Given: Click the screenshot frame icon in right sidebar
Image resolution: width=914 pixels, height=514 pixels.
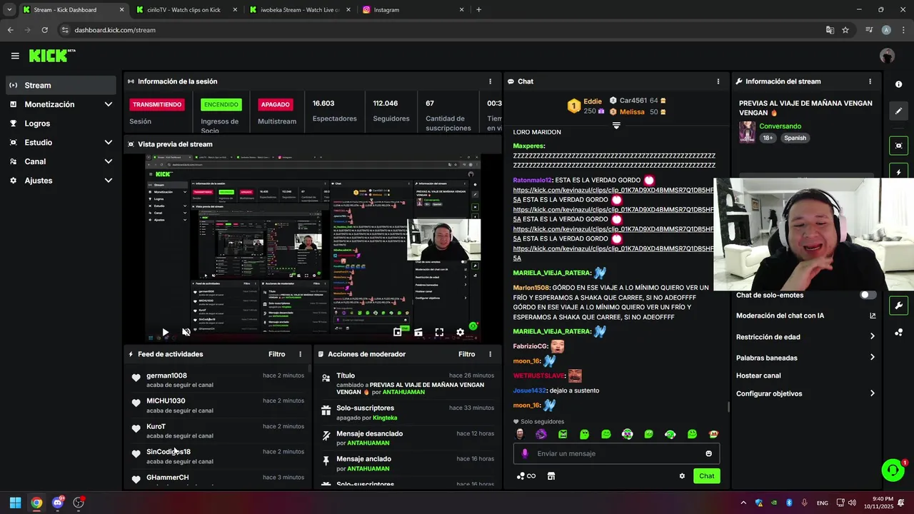Looking at the screenshot, I should [898, 146].
